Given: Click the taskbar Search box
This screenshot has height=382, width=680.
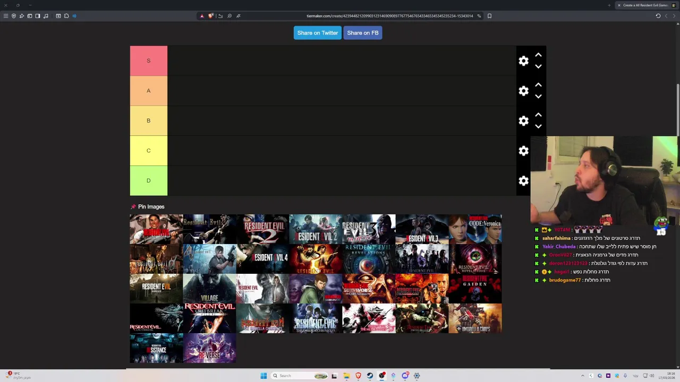Looking at the screenshot, I should (x=300, y=376).
